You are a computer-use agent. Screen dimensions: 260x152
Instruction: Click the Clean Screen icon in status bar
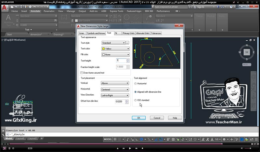coord(252,139)
